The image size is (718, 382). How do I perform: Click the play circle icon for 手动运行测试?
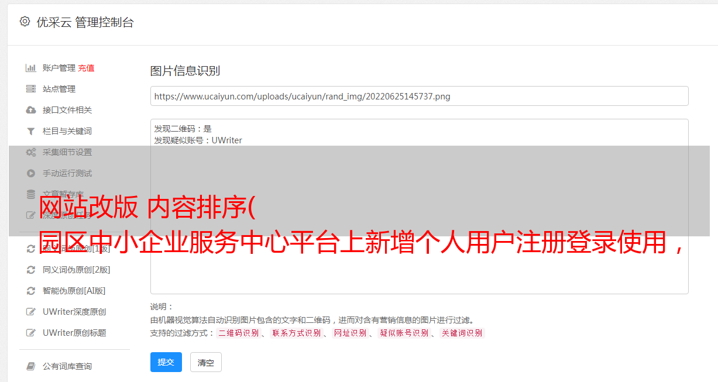tap(31, 173)
